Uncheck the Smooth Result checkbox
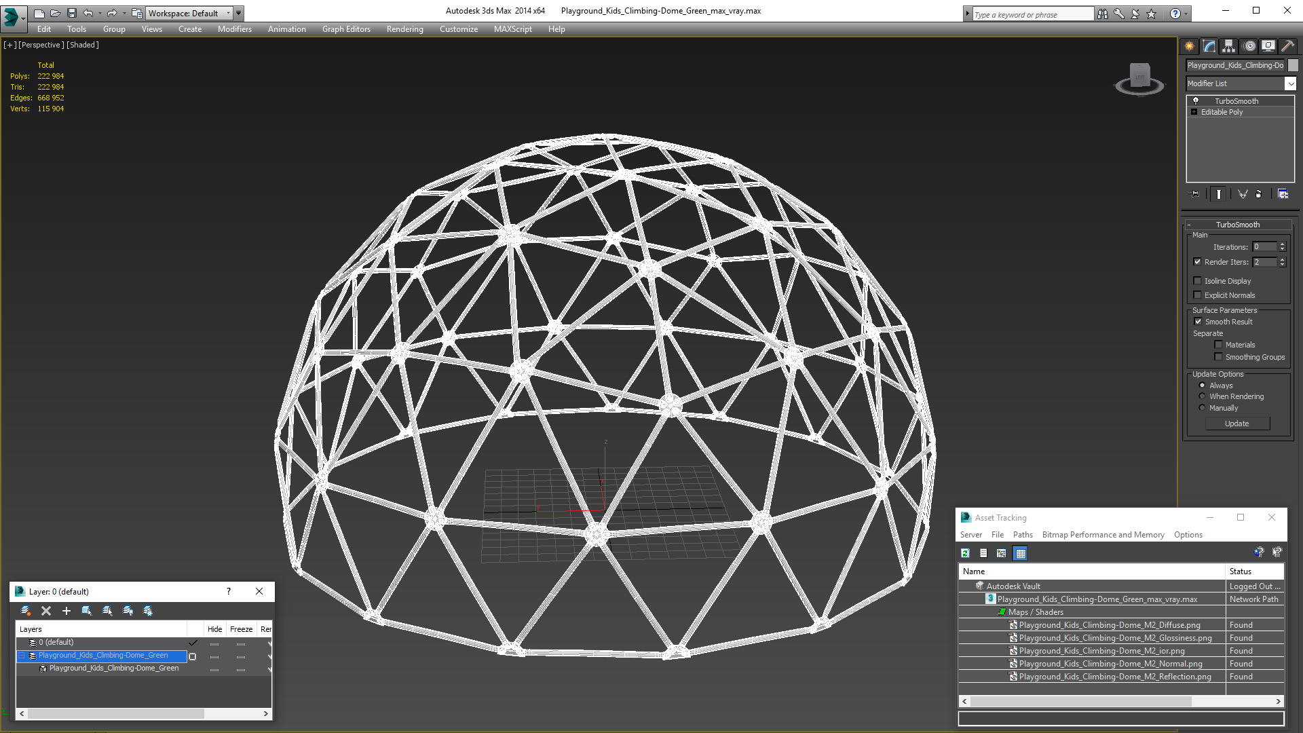1303x733 pixels. point(1198,322)
